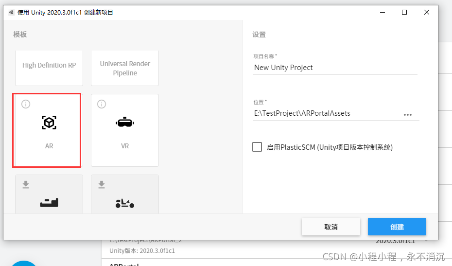Click the VR headset icon

(125, 123)
